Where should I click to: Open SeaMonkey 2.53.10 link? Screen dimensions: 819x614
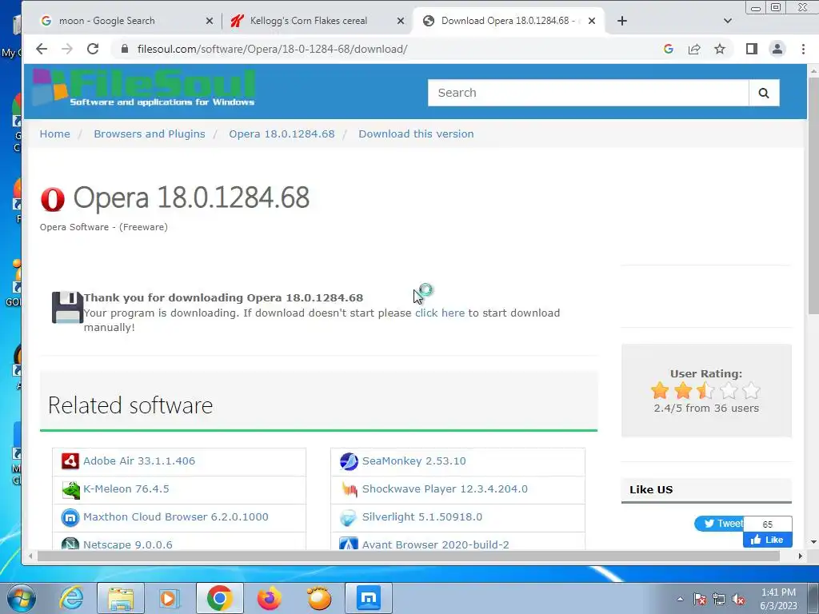(413, 461)
